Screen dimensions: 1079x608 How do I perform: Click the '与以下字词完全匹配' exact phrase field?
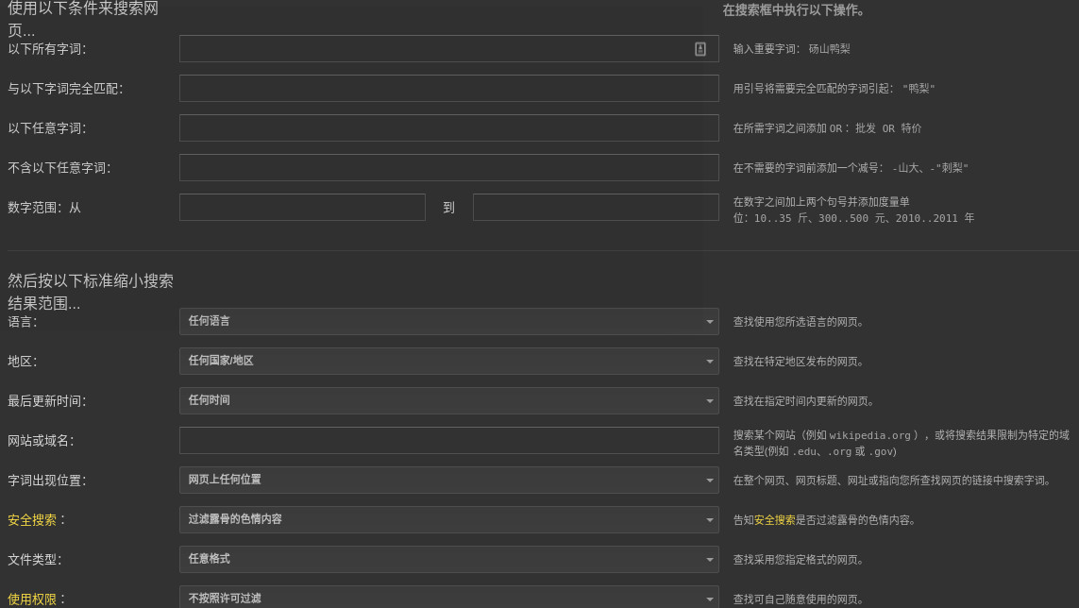pyautogui.click(x=448, y=88)
